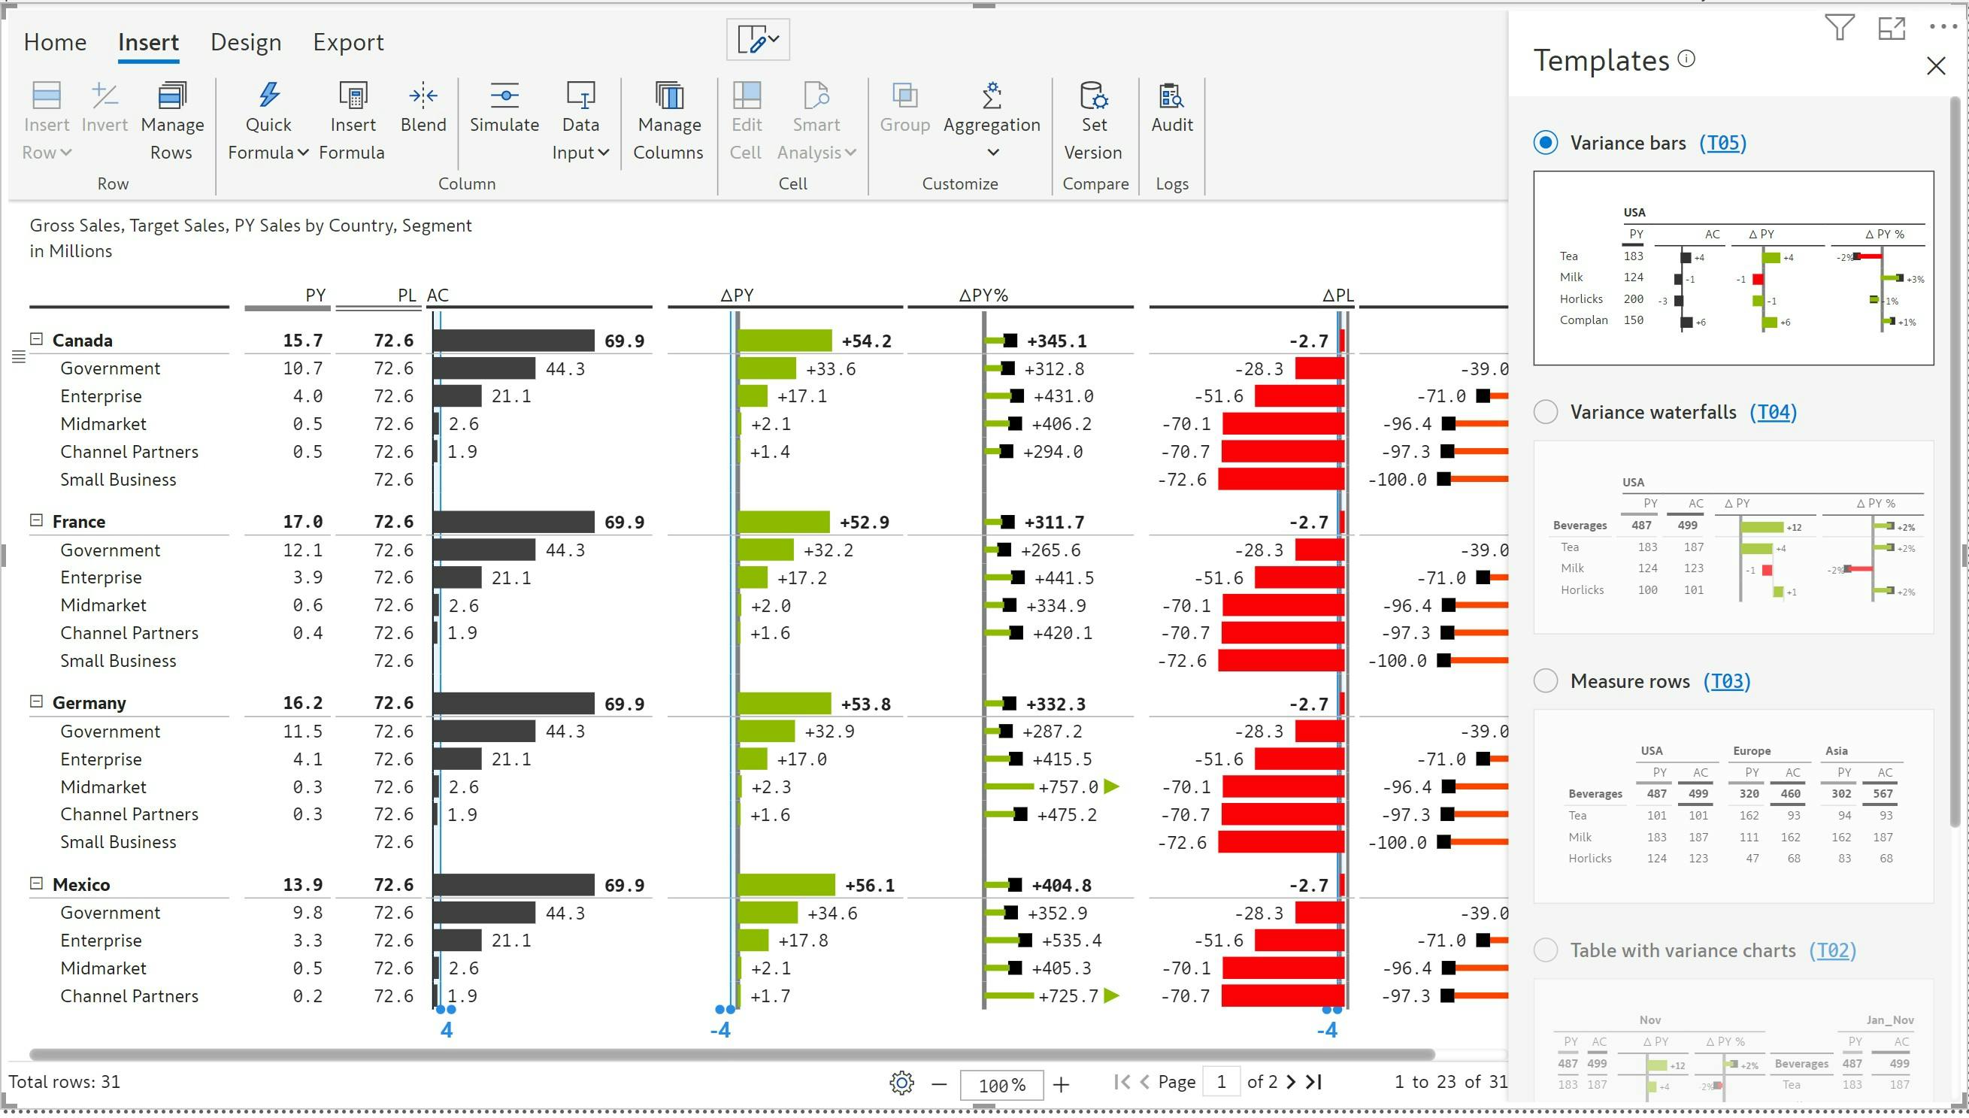This screenshot has height=1118, width=1969.
Task: Open the T05 template link
Action: tap(1722, 143)
